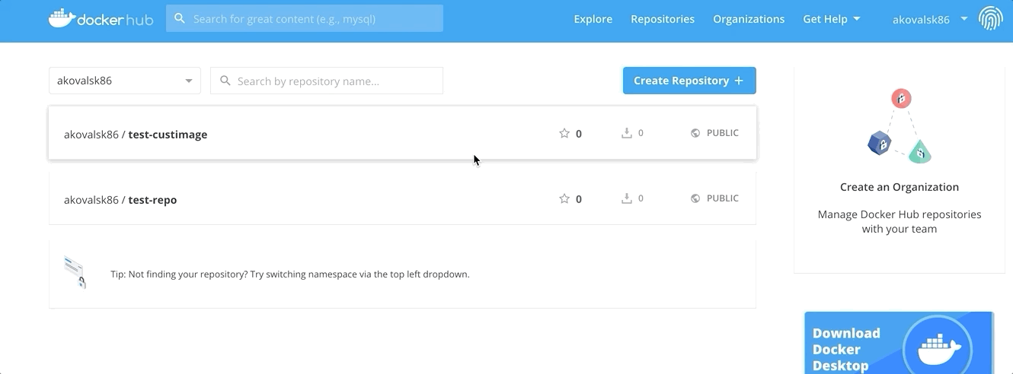Click the organization cubes illustration
The height and width of the screenshot is (374, 1013).
[x=900, y=126]
